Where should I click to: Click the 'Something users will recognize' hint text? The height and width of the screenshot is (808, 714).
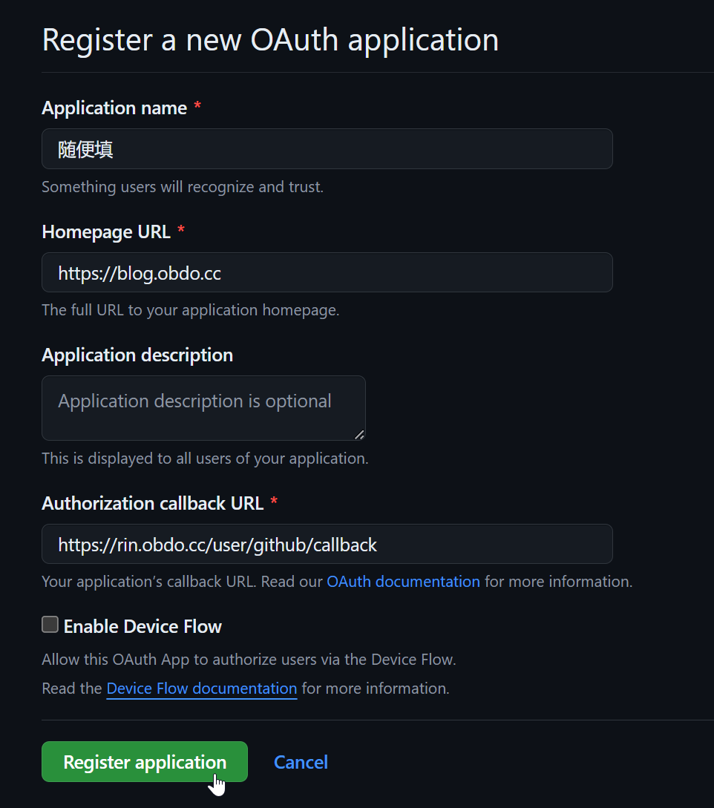click(183, 187)
